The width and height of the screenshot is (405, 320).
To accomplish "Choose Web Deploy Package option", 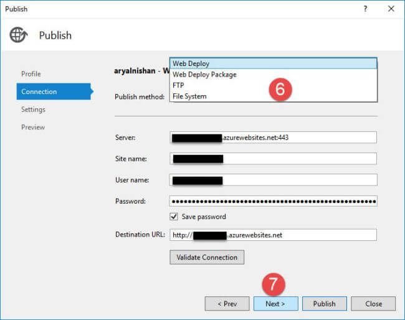I will [274, 75].
